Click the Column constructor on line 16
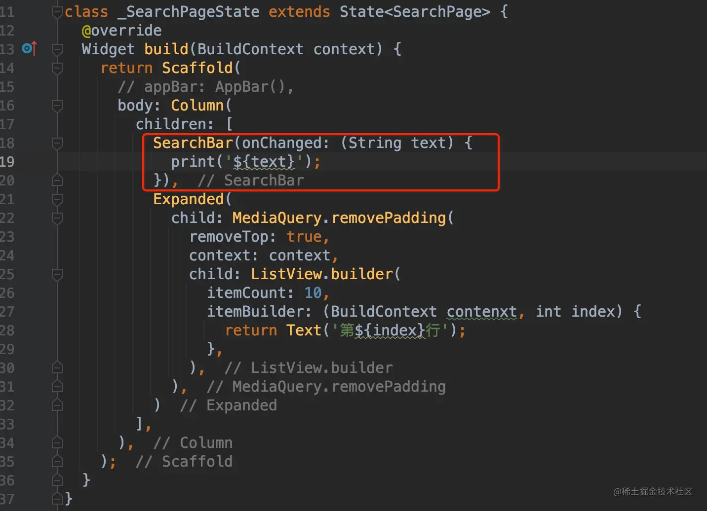707x511 pixels. (x=197, y=106)
